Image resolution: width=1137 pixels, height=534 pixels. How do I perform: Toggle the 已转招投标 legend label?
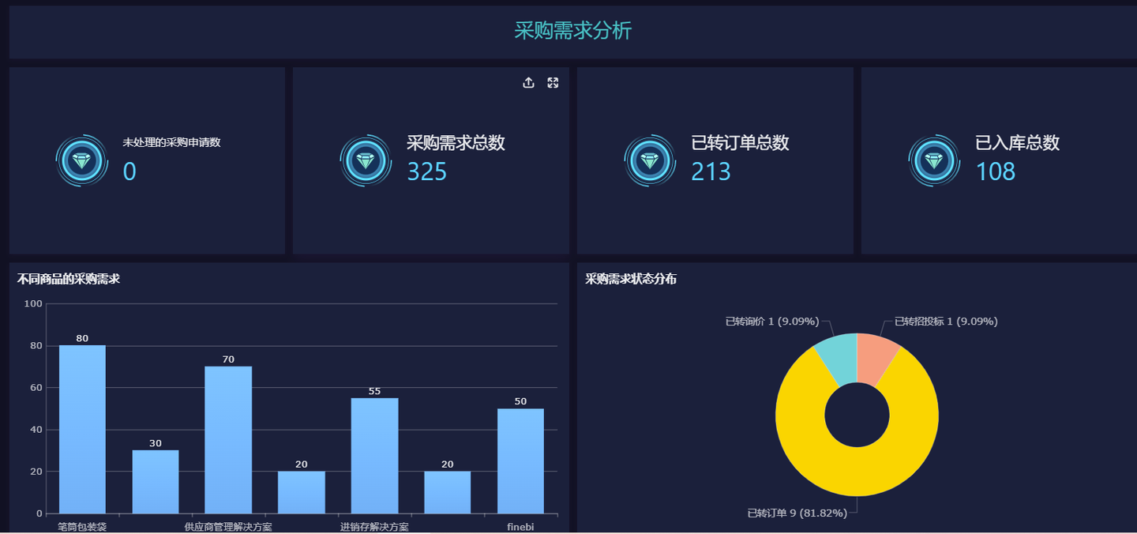[945, 321]
